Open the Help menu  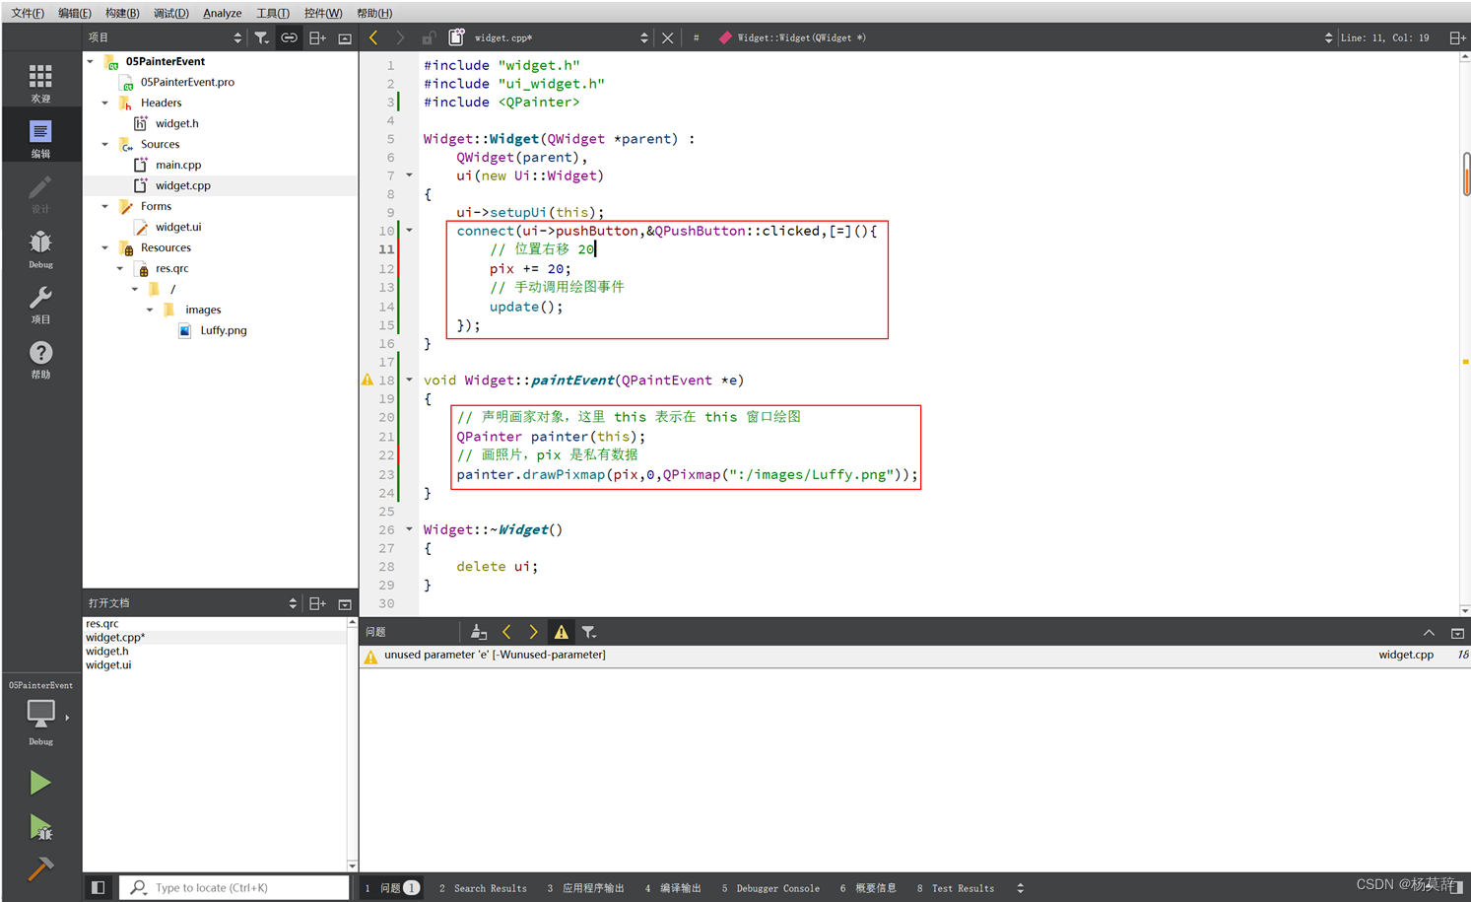[x=373, y=13]
